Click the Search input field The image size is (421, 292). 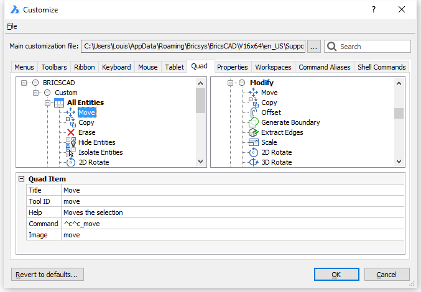(368, 47)
